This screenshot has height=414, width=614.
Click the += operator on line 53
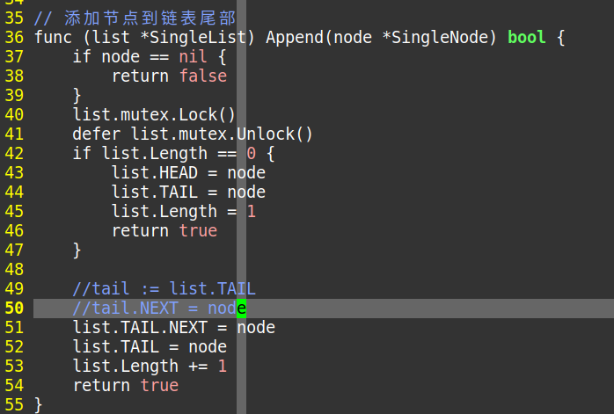(x=198, y=367)
